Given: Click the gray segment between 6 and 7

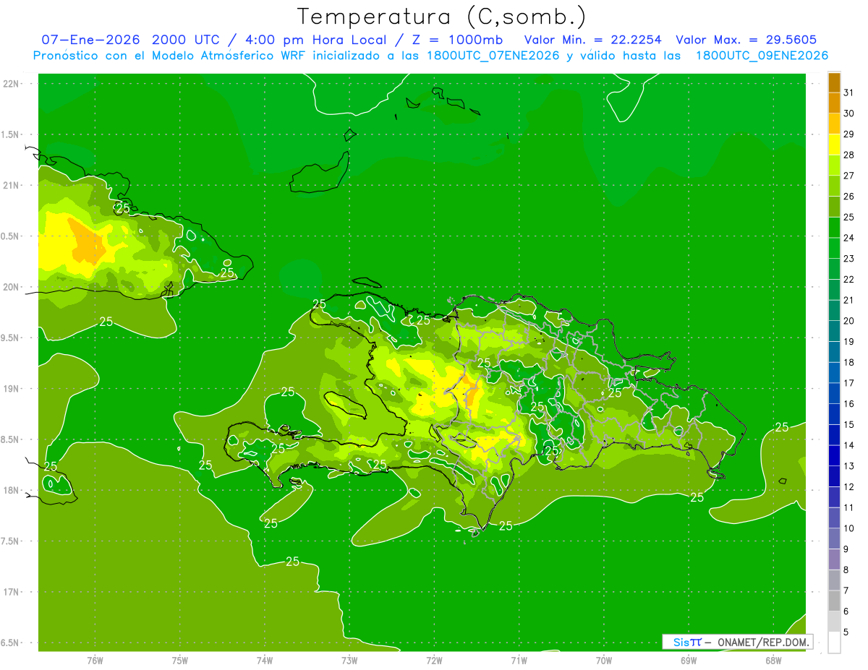Looking at the screenshot, I should coord(834,601).
